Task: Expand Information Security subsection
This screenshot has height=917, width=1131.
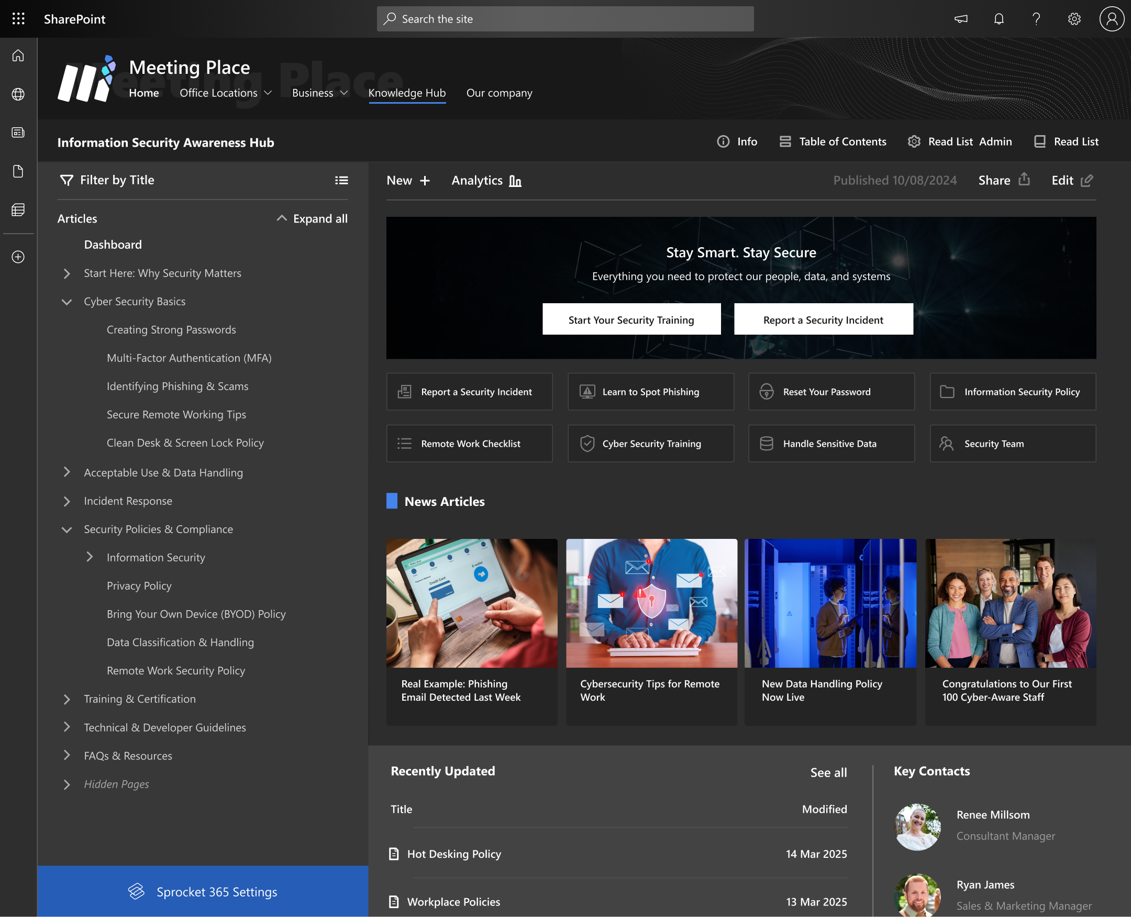Action: pyautogui.click(x=89, y=557)
